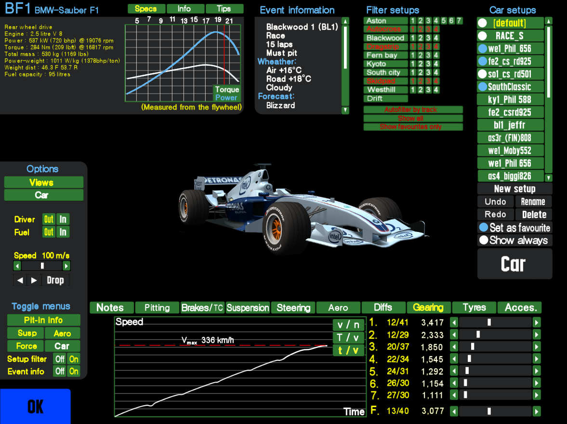The image size is (567, 424).
Task: Increase gear 6 ratio with right arrow
Action: pos(537,383)
